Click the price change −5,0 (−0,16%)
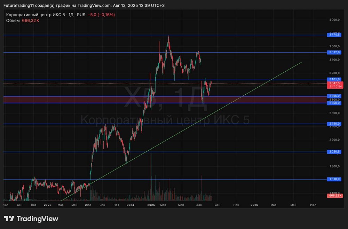Screen dimensions: 348x229 tap(101, 15)
